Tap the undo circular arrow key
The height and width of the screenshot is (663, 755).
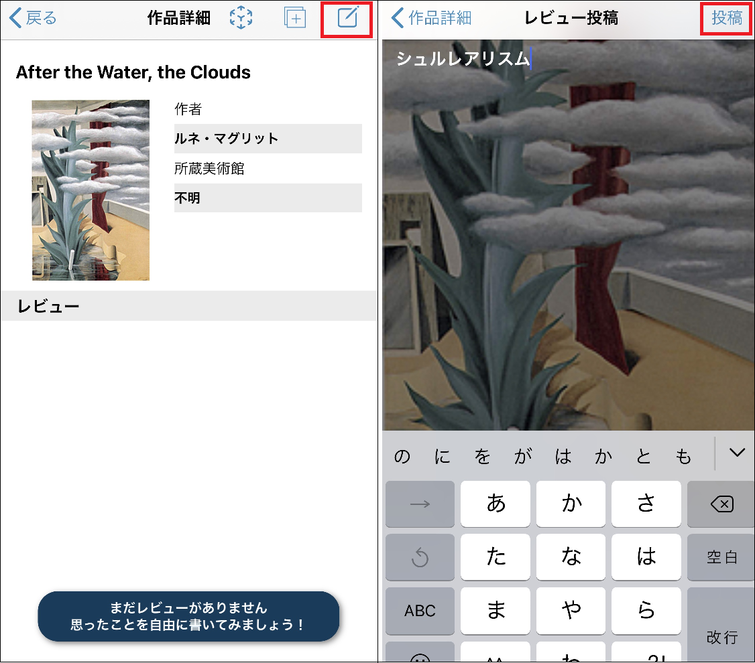pos(420,557)
